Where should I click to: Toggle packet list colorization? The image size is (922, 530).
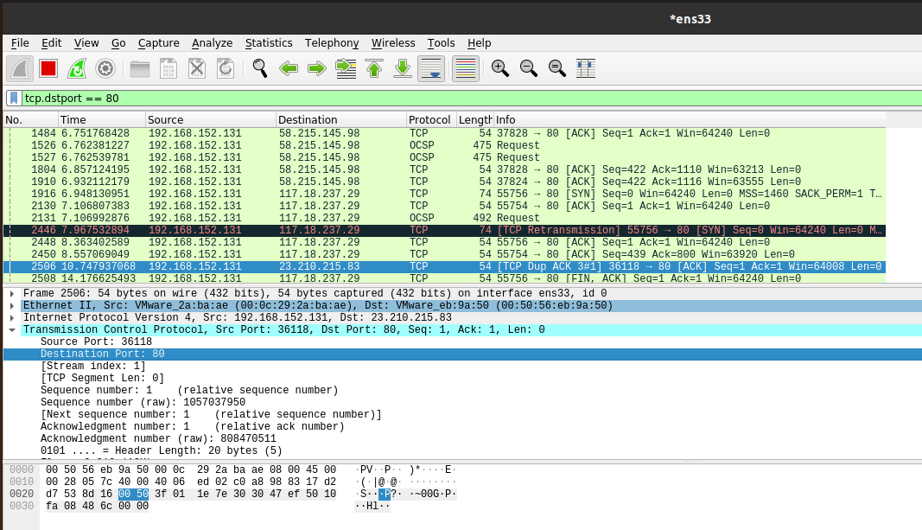tap(465, 68)
